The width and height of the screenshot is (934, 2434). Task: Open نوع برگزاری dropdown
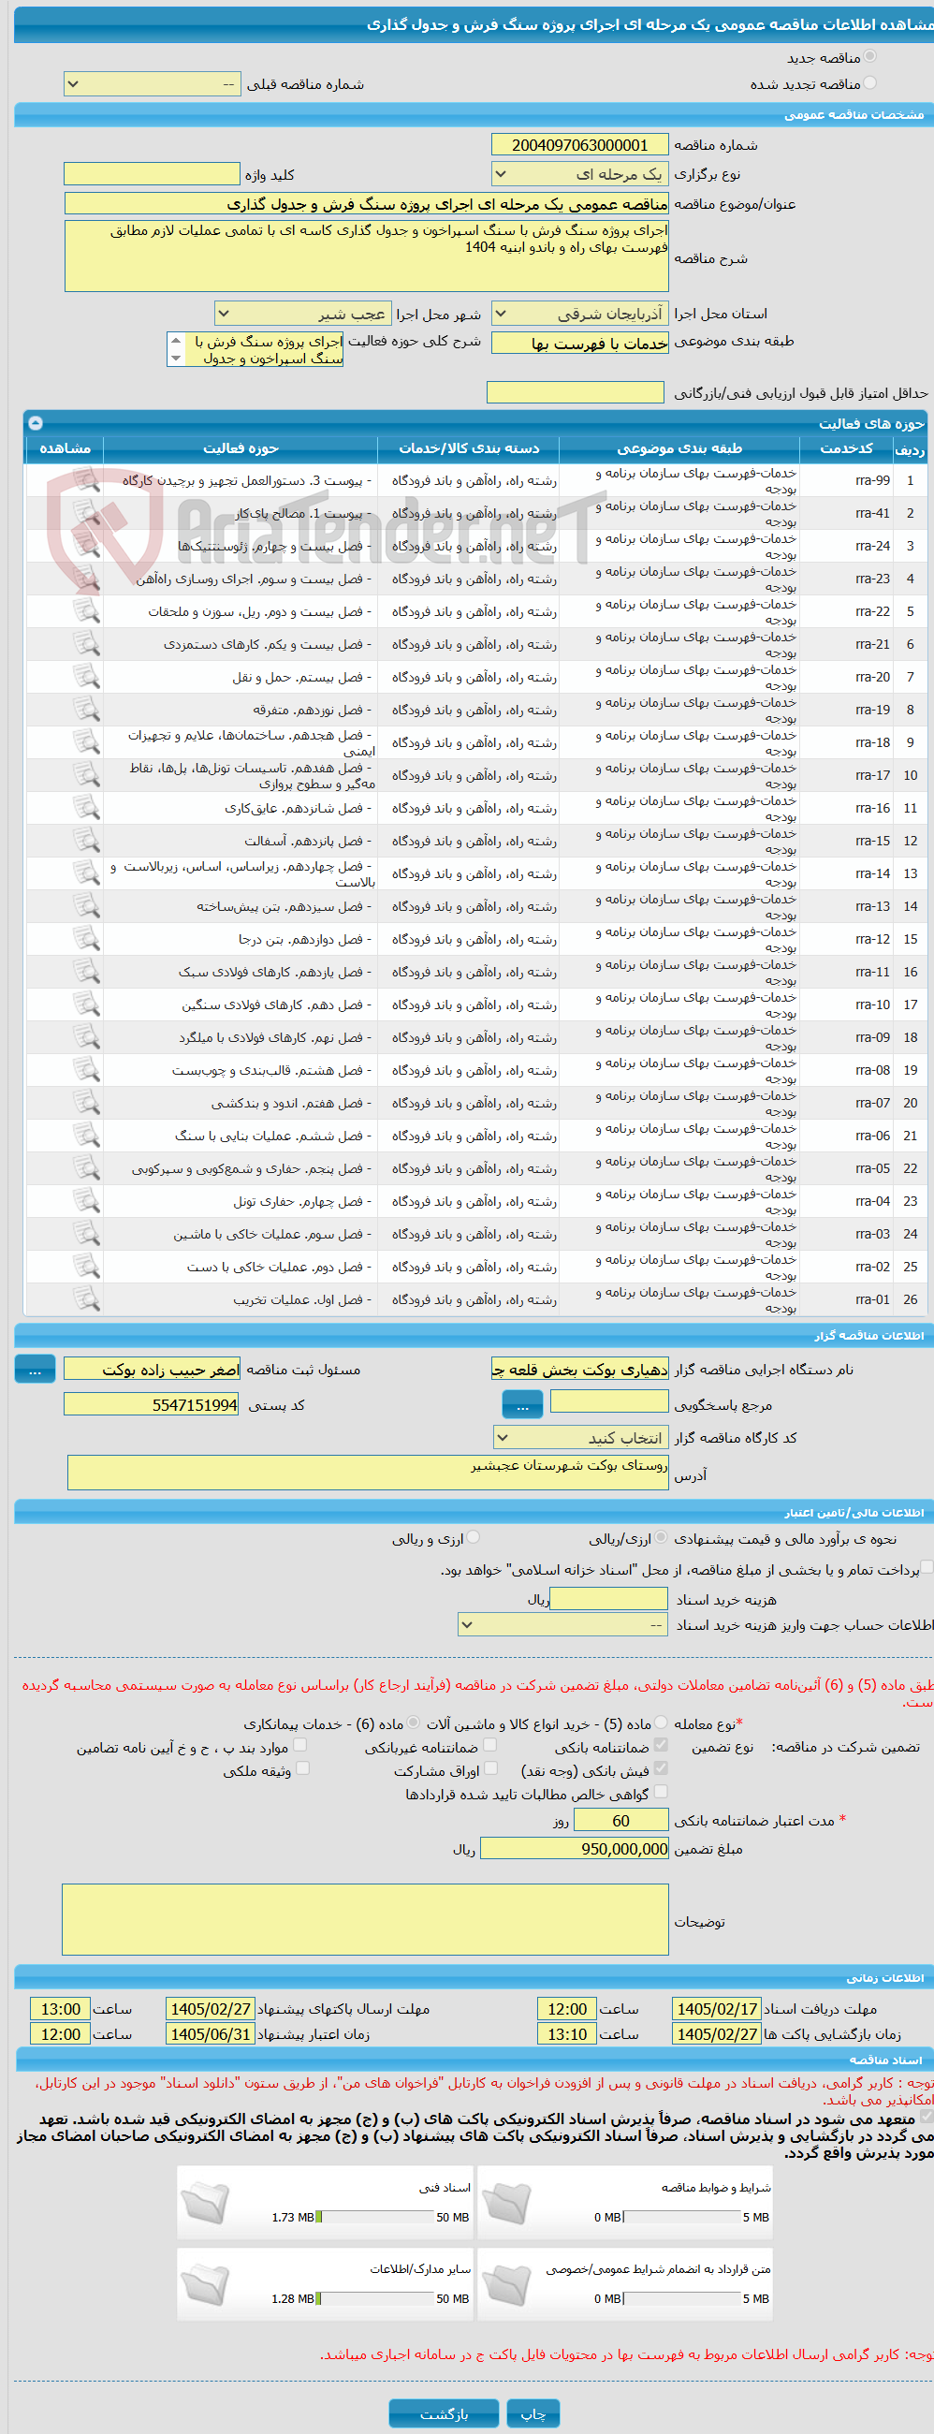point(580,174)
